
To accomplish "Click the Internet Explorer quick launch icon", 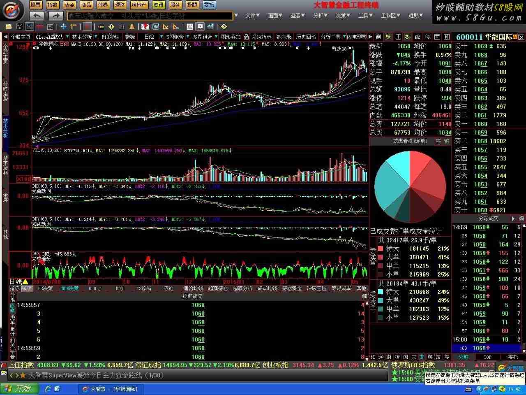I will click(x=48, y=388).
